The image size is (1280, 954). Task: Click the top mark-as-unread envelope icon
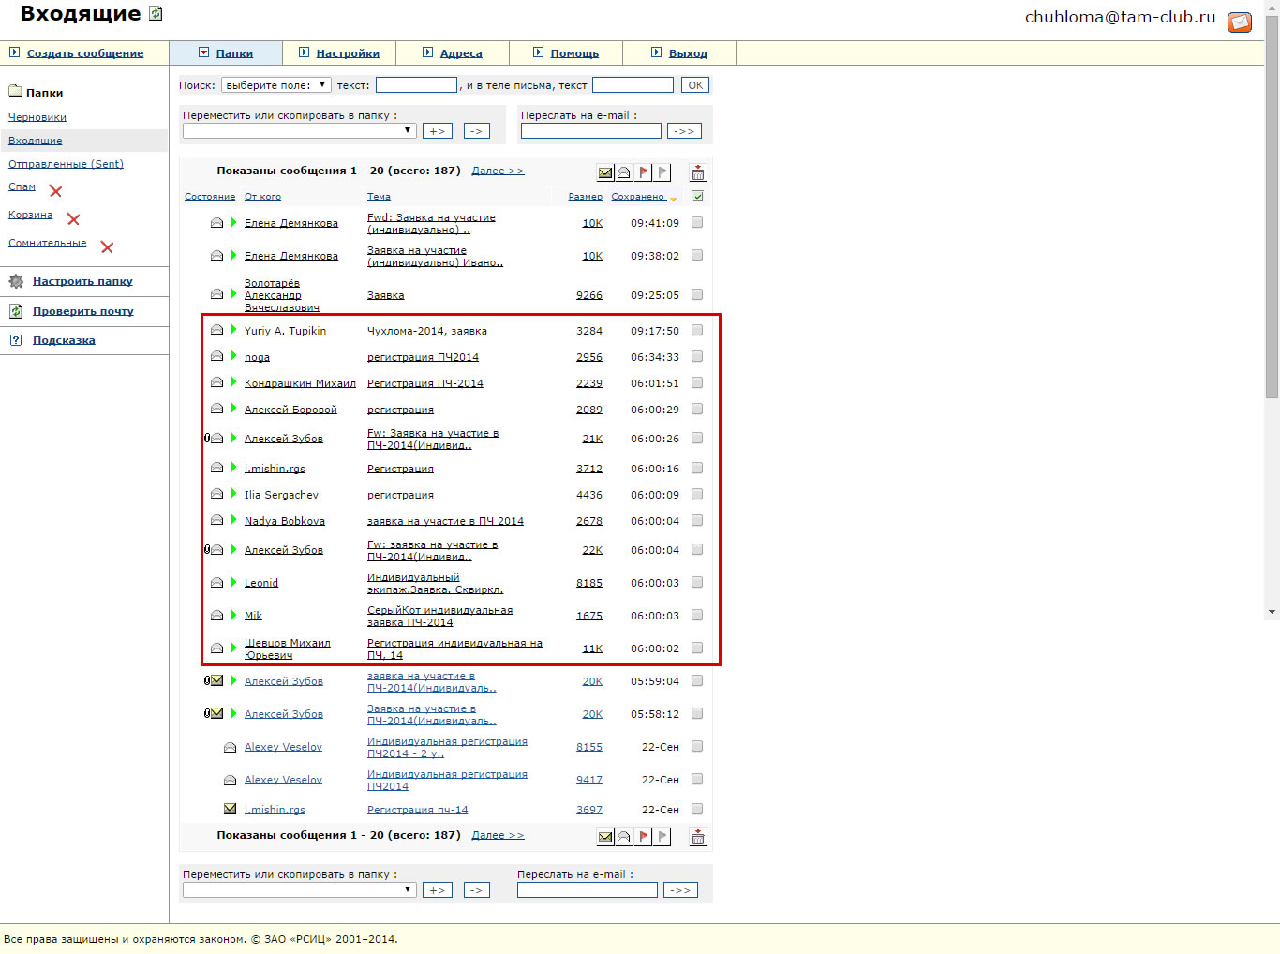pyautogui.click(x=605, y=172)
